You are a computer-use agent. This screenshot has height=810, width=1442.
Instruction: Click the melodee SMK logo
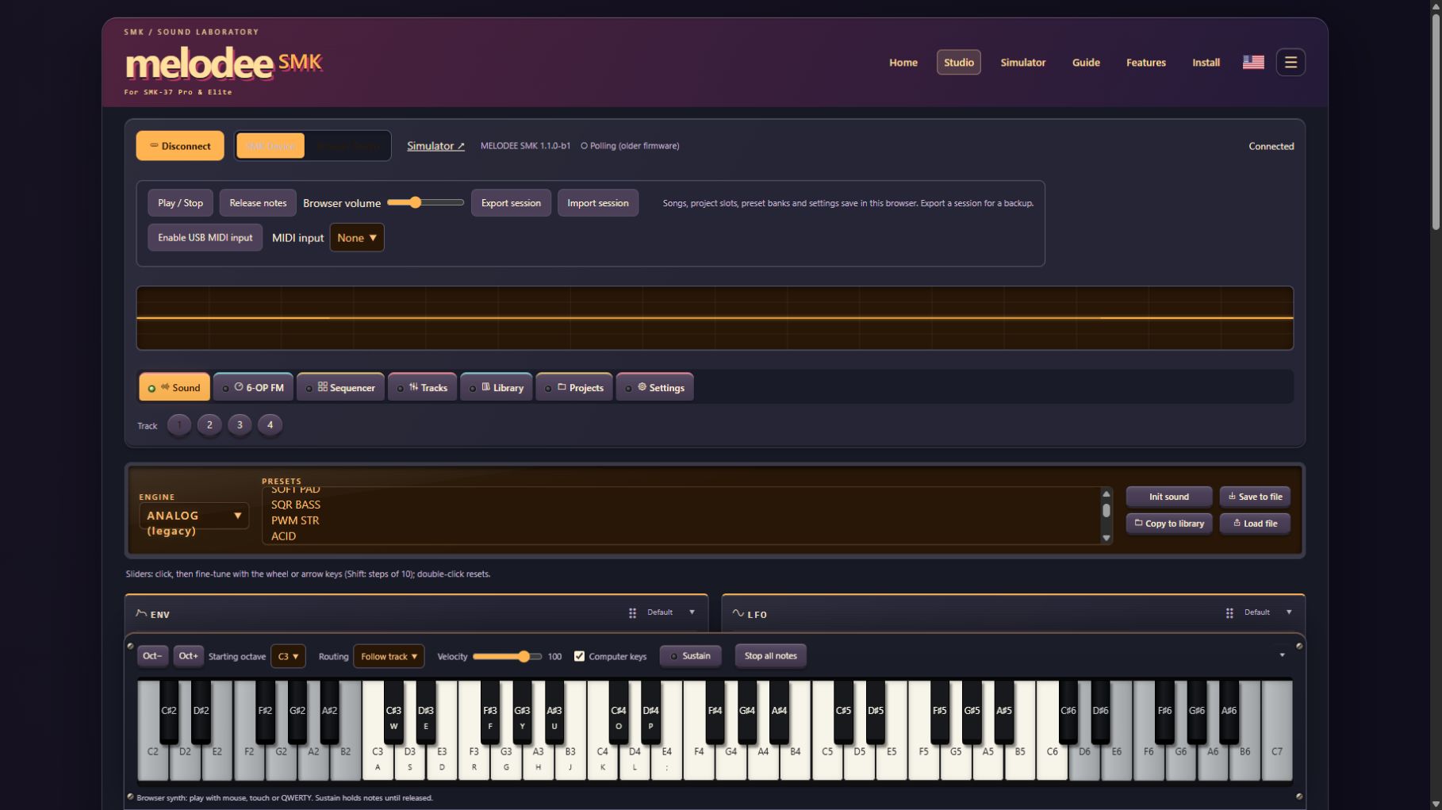[x=224, y=63]
